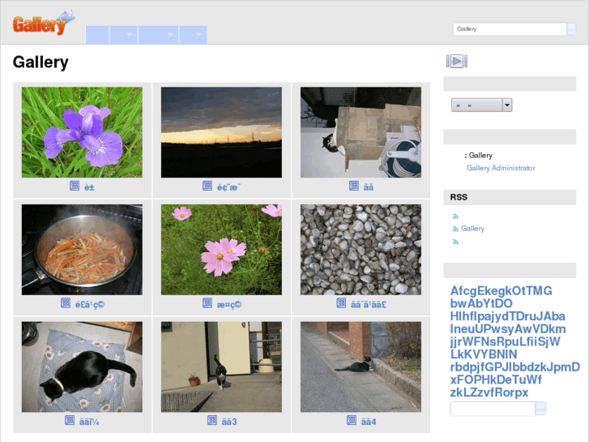Viewport: 589px width, 442px height.
Task: Click album title link under the pebbles photo
Action: [368, 304]
